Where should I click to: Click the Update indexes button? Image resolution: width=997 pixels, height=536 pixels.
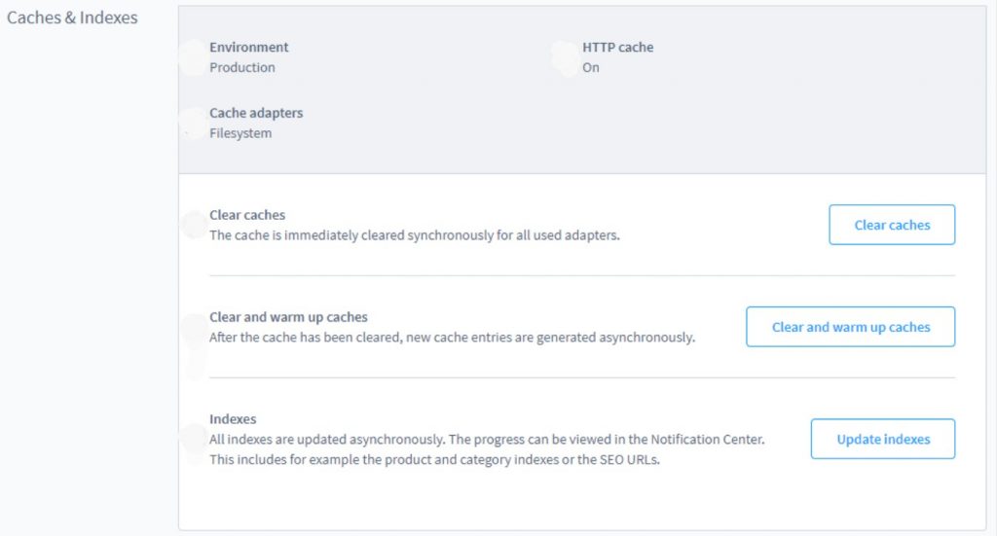(x=883, y=439)
